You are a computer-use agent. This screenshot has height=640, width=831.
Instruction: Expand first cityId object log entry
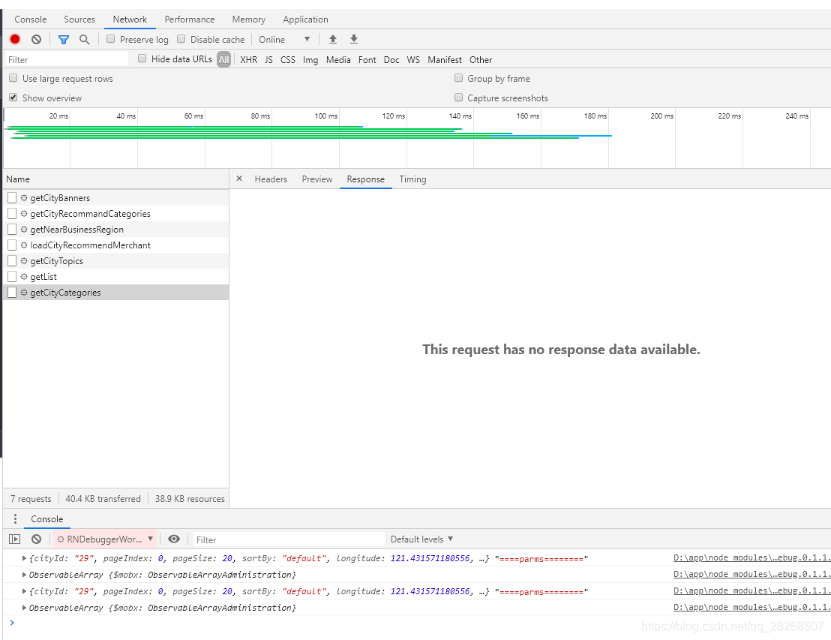[24, 558]
